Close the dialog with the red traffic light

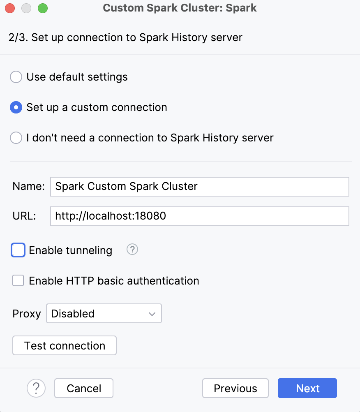[x=10, y=8]
